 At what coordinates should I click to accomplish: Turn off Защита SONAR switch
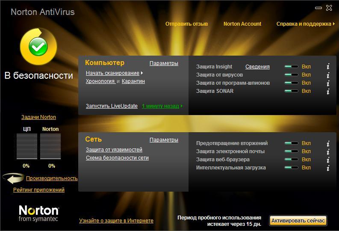click(291, 91)
